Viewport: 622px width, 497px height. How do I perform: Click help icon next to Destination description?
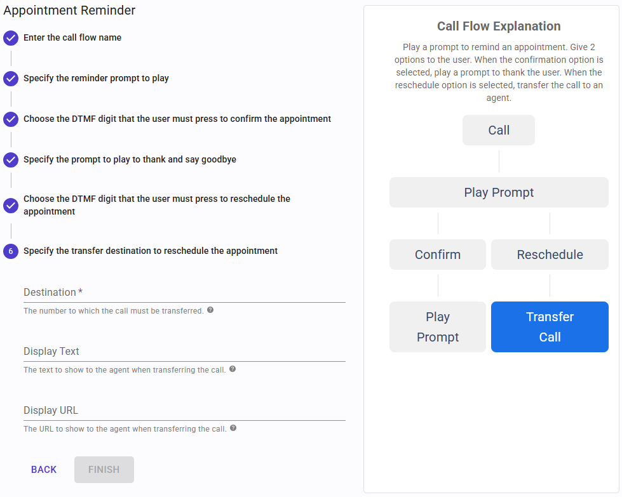(210, 310)
